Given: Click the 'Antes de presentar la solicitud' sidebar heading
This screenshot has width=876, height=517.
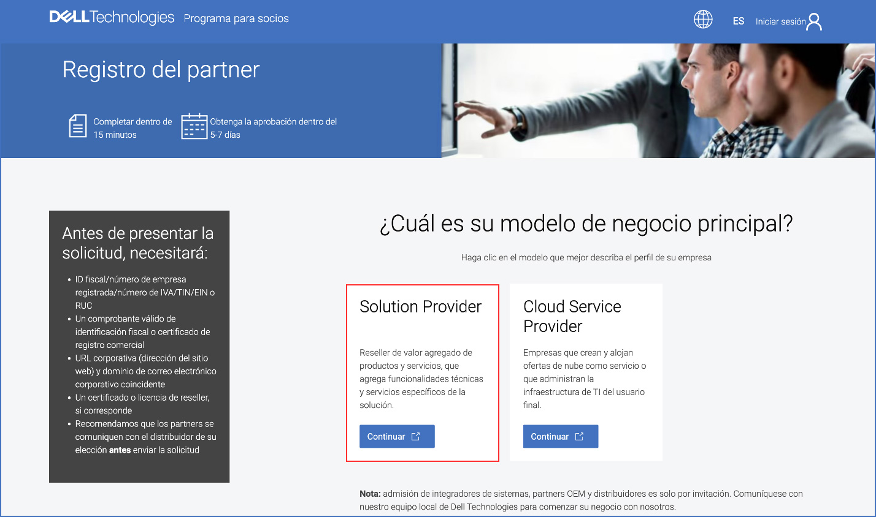Looking at the screenshot, I should pos(138,243).
